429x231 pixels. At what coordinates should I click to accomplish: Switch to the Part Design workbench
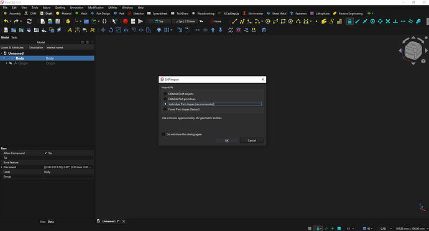coord(101,14)
